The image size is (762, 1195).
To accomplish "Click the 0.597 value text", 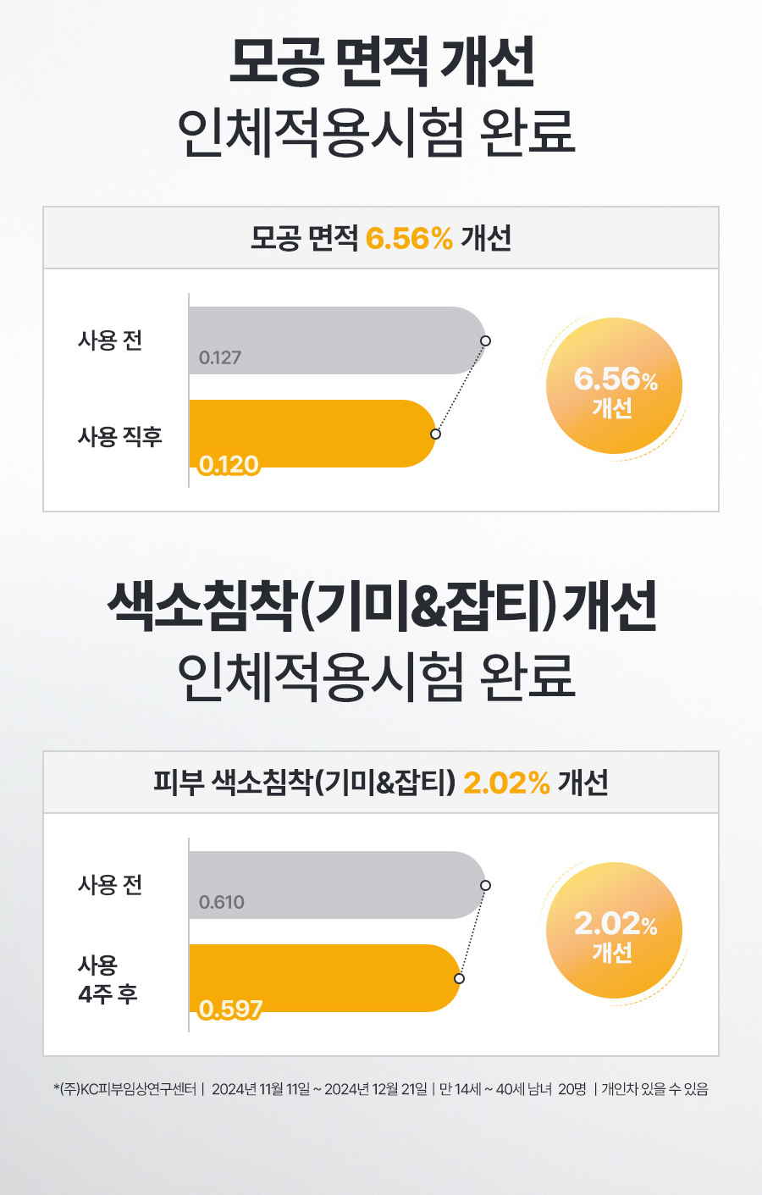I will pos(230,1010).
